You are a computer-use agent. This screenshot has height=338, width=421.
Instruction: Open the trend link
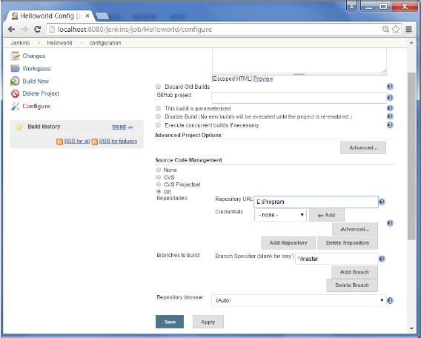pos(119,127)
